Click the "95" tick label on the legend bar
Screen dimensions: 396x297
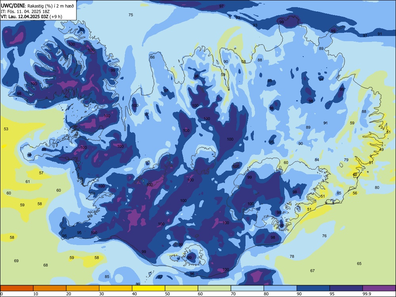pos(332,294)
